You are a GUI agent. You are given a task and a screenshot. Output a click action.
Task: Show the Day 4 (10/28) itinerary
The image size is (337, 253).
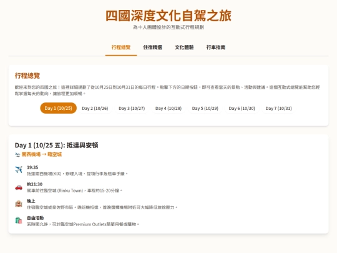pyautogui.click(x=168, y=108)
